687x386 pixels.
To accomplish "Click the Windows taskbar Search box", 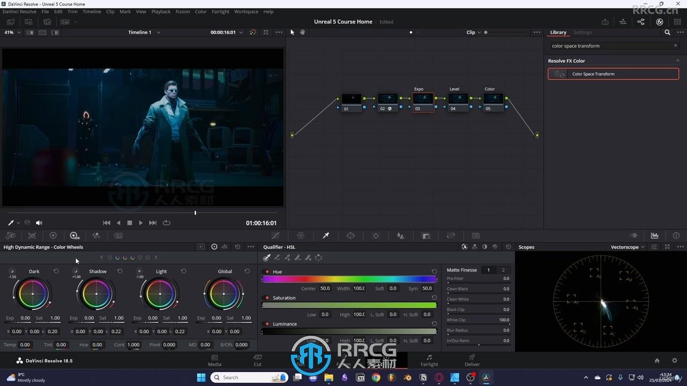I will [249, 377].
